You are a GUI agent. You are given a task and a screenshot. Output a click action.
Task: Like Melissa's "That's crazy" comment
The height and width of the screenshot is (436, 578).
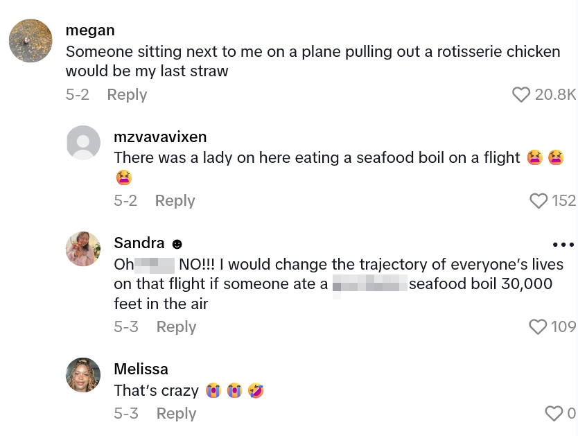pos(554,413)
